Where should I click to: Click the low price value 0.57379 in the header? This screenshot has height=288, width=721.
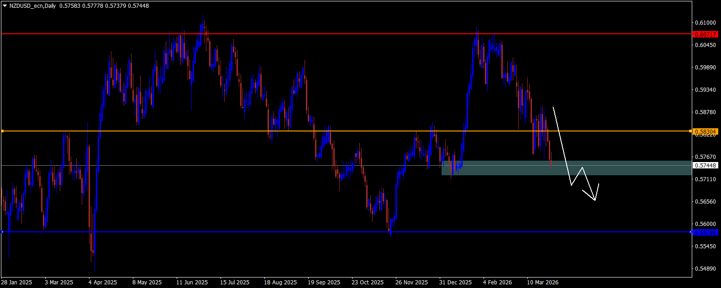(x=116, y=6)
